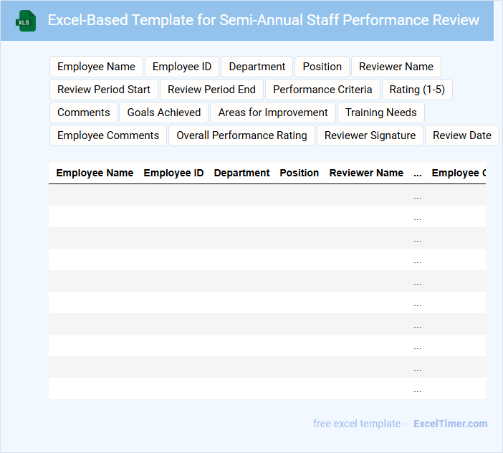The width and height of the screenshot is (503, 453).
Task: Click the Department field tag
Action: pyautogui.click(x=257, y=67)
